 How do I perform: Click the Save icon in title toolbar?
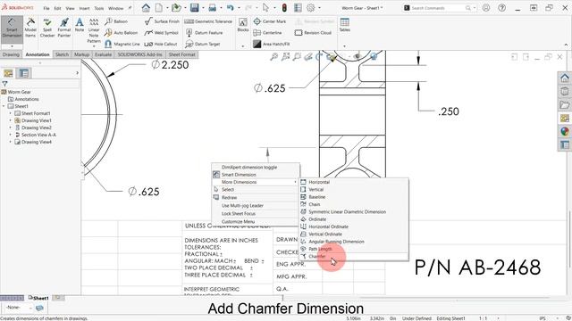tap(195, 8)
